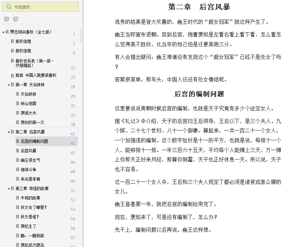Click the bookmark icon beside 褒城大夫
298x247 pixels.
pyautogui.click(x=18, y=113)
